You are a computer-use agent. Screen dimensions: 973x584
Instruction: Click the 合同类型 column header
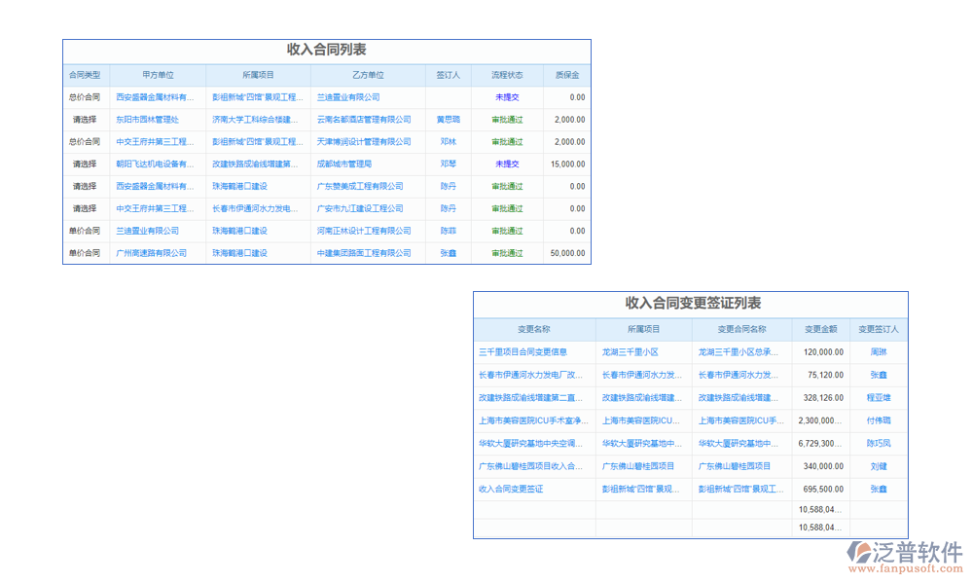[86, 75]
